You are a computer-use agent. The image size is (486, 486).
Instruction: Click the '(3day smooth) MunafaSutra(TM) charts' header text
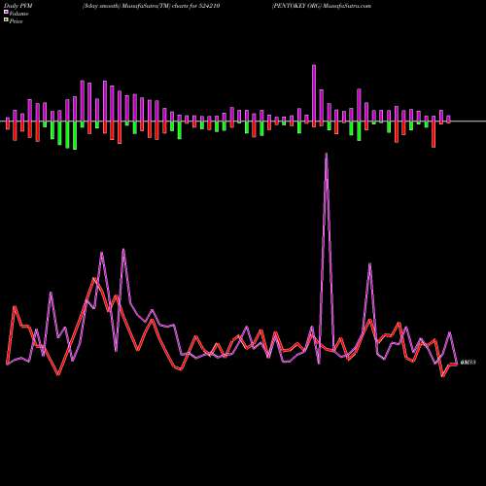(x=136, y=6)
